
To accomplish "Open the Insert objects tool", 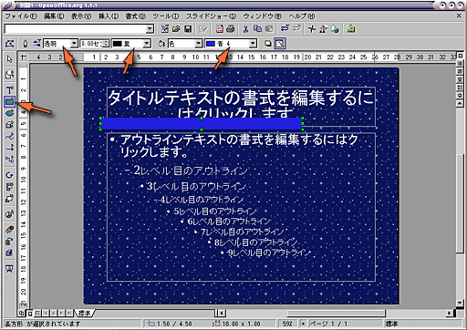I will pos(9,214).
